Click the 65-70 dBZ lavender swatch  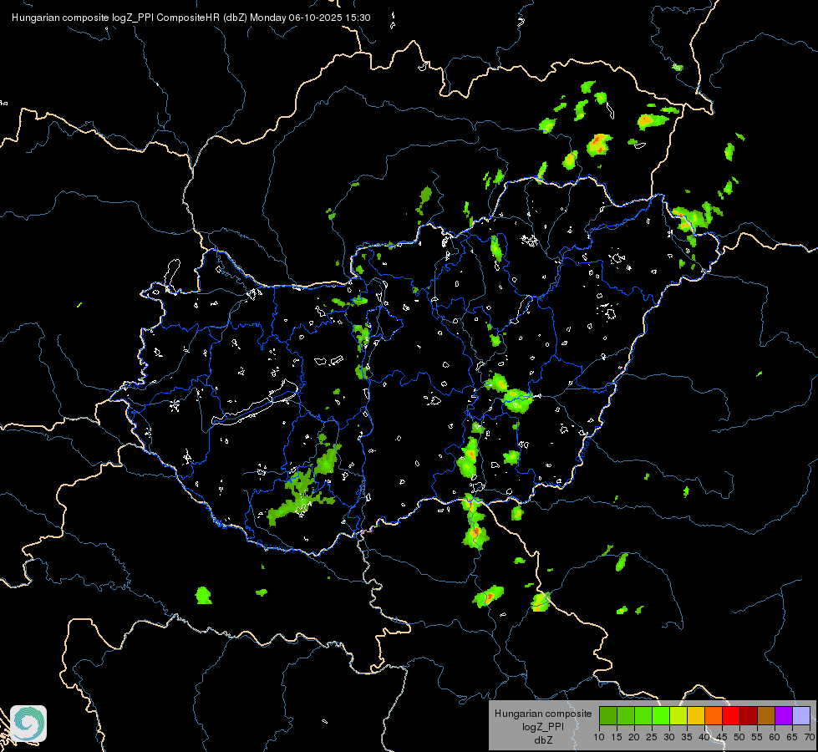(x=800, y=716)
